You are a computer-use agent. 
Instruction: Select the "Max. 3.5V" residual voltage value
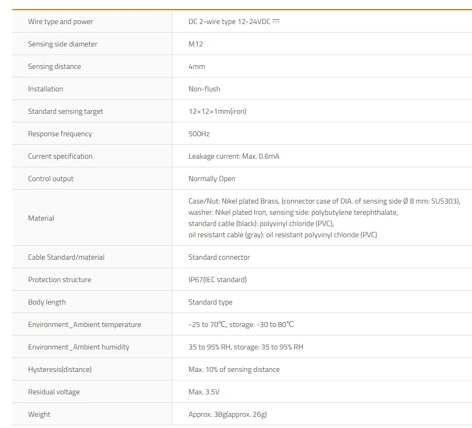coord(204,392)
